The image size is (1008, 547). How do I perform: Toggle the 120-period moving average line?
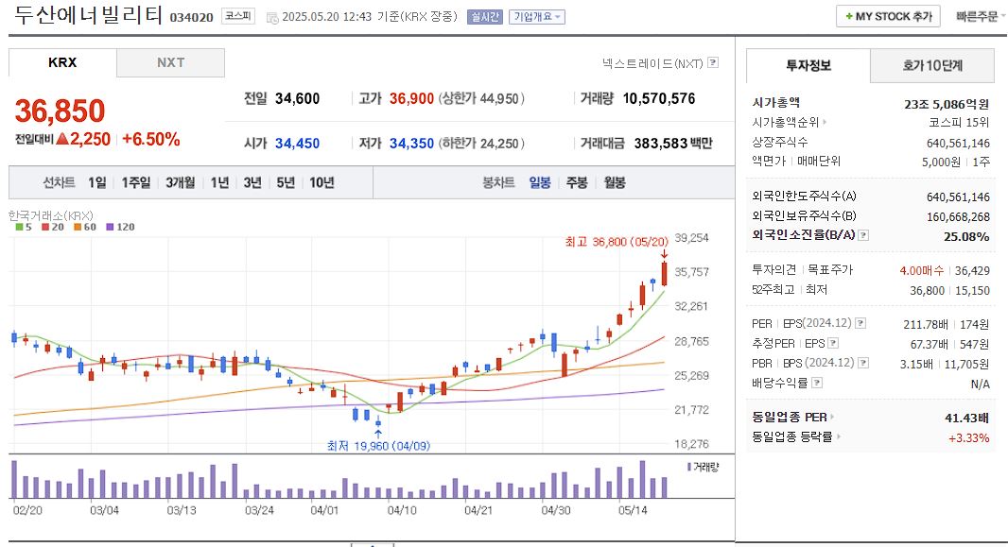[x=118, y=228]
